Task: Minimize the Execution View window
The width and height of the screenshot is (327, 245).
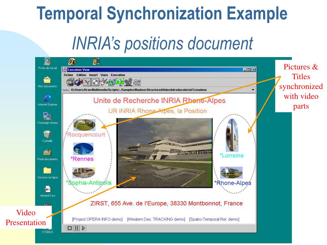Action: click(x=245, y=70)
